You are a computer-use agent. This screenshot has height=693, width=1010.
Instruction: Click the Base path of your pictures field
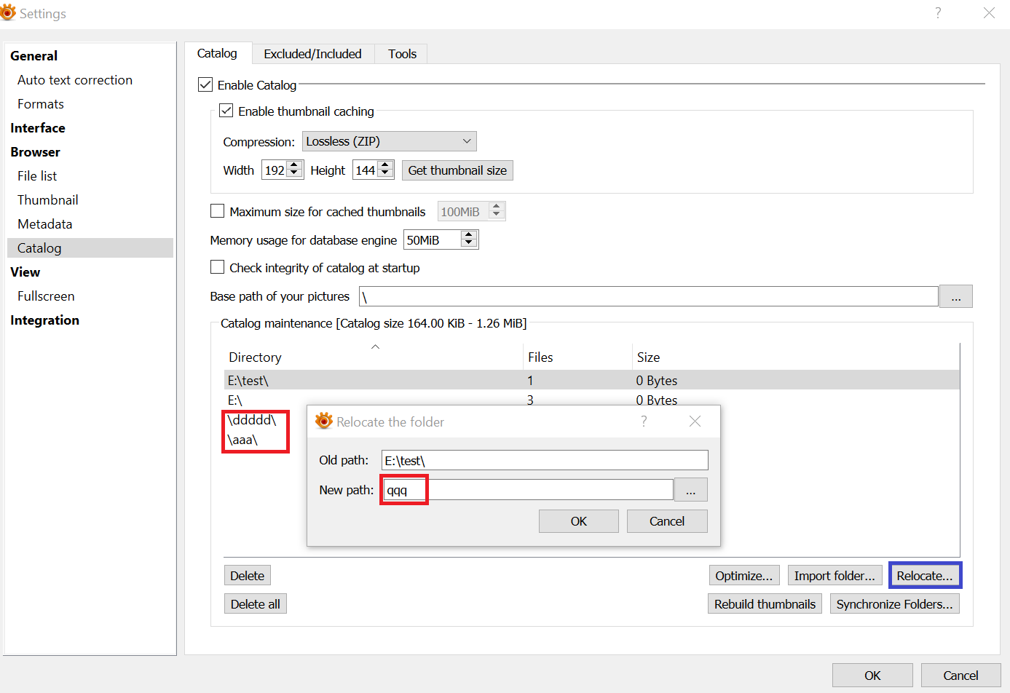coord(649,296)
